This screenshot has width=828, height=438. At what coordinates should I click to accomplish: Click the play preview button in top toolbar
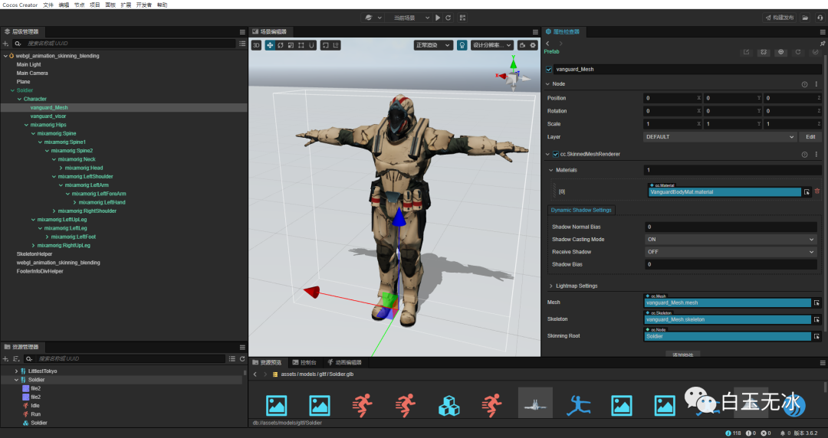(438, 18)
